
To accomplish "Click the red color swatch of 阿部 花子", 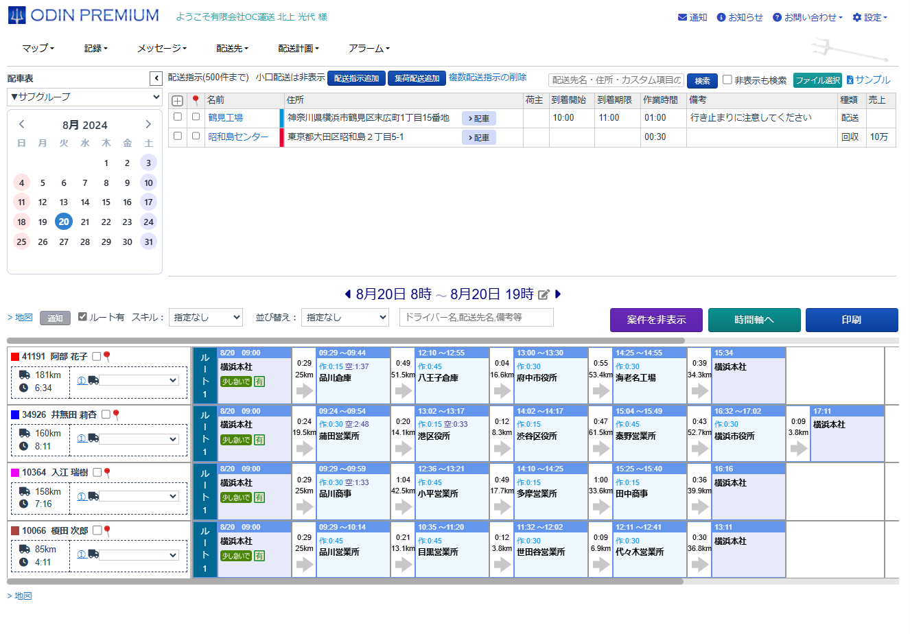I will click(x=15, y=357).
